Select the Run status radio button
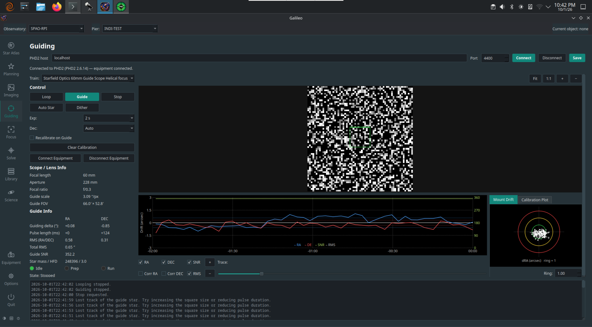 tap(104, 268)
